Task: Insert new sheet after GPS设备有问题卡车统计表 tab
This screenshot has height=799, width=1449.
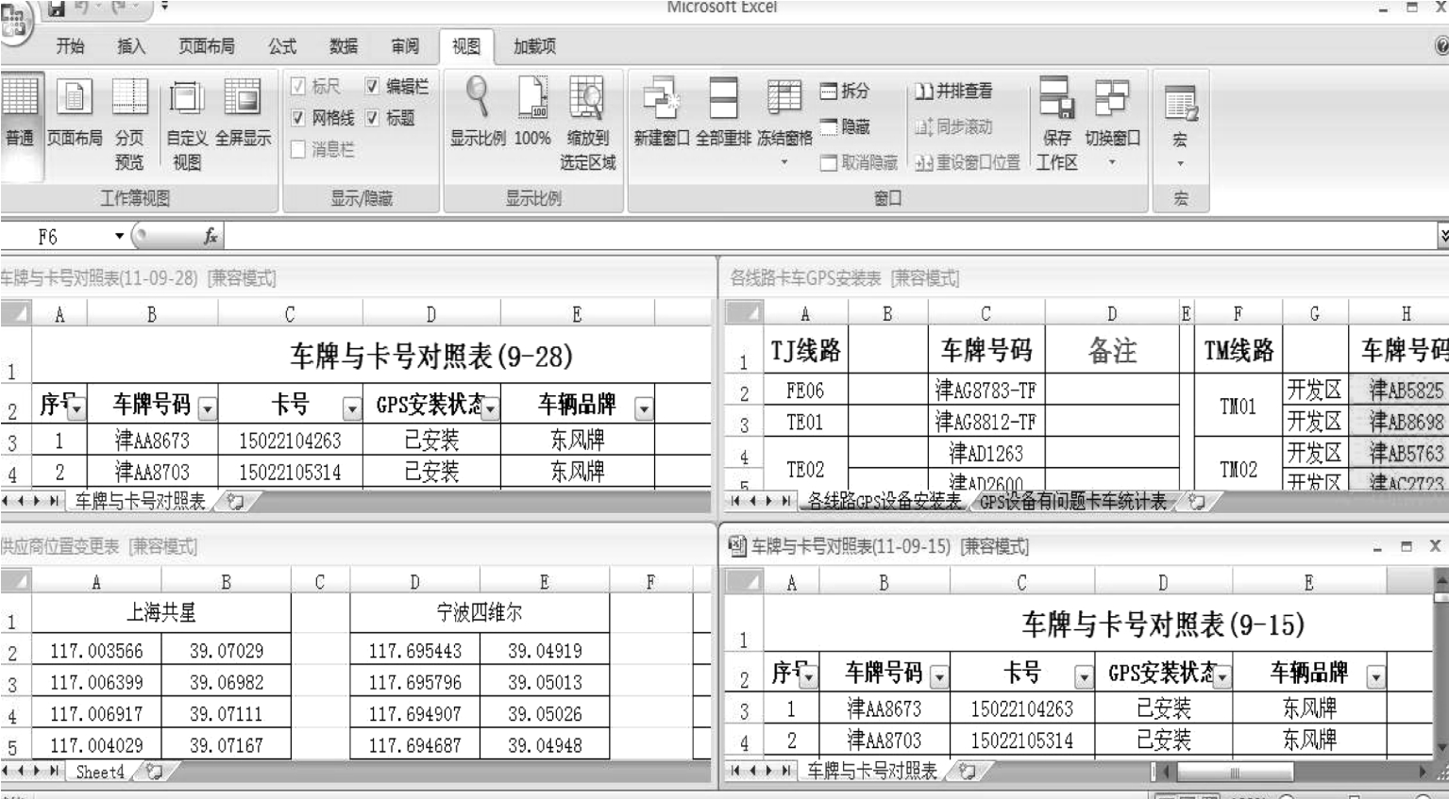Action: click(x=1196, y=502)
